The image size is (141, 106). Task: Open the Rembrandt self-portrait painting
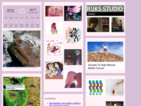coord(95,25)
